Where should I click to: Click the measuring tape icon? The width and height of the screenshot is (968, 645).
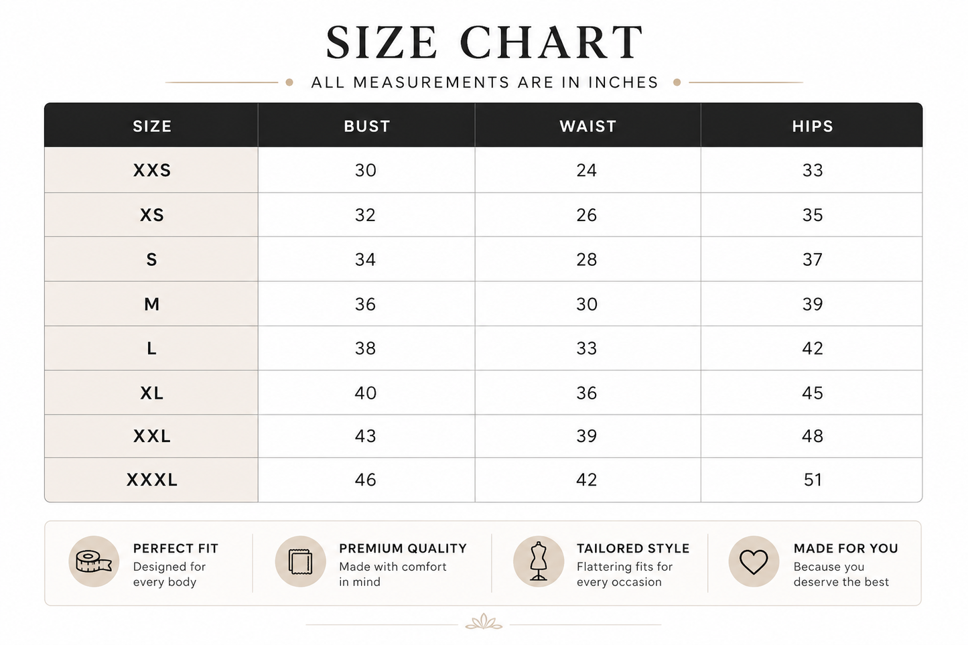coord(94,561)
